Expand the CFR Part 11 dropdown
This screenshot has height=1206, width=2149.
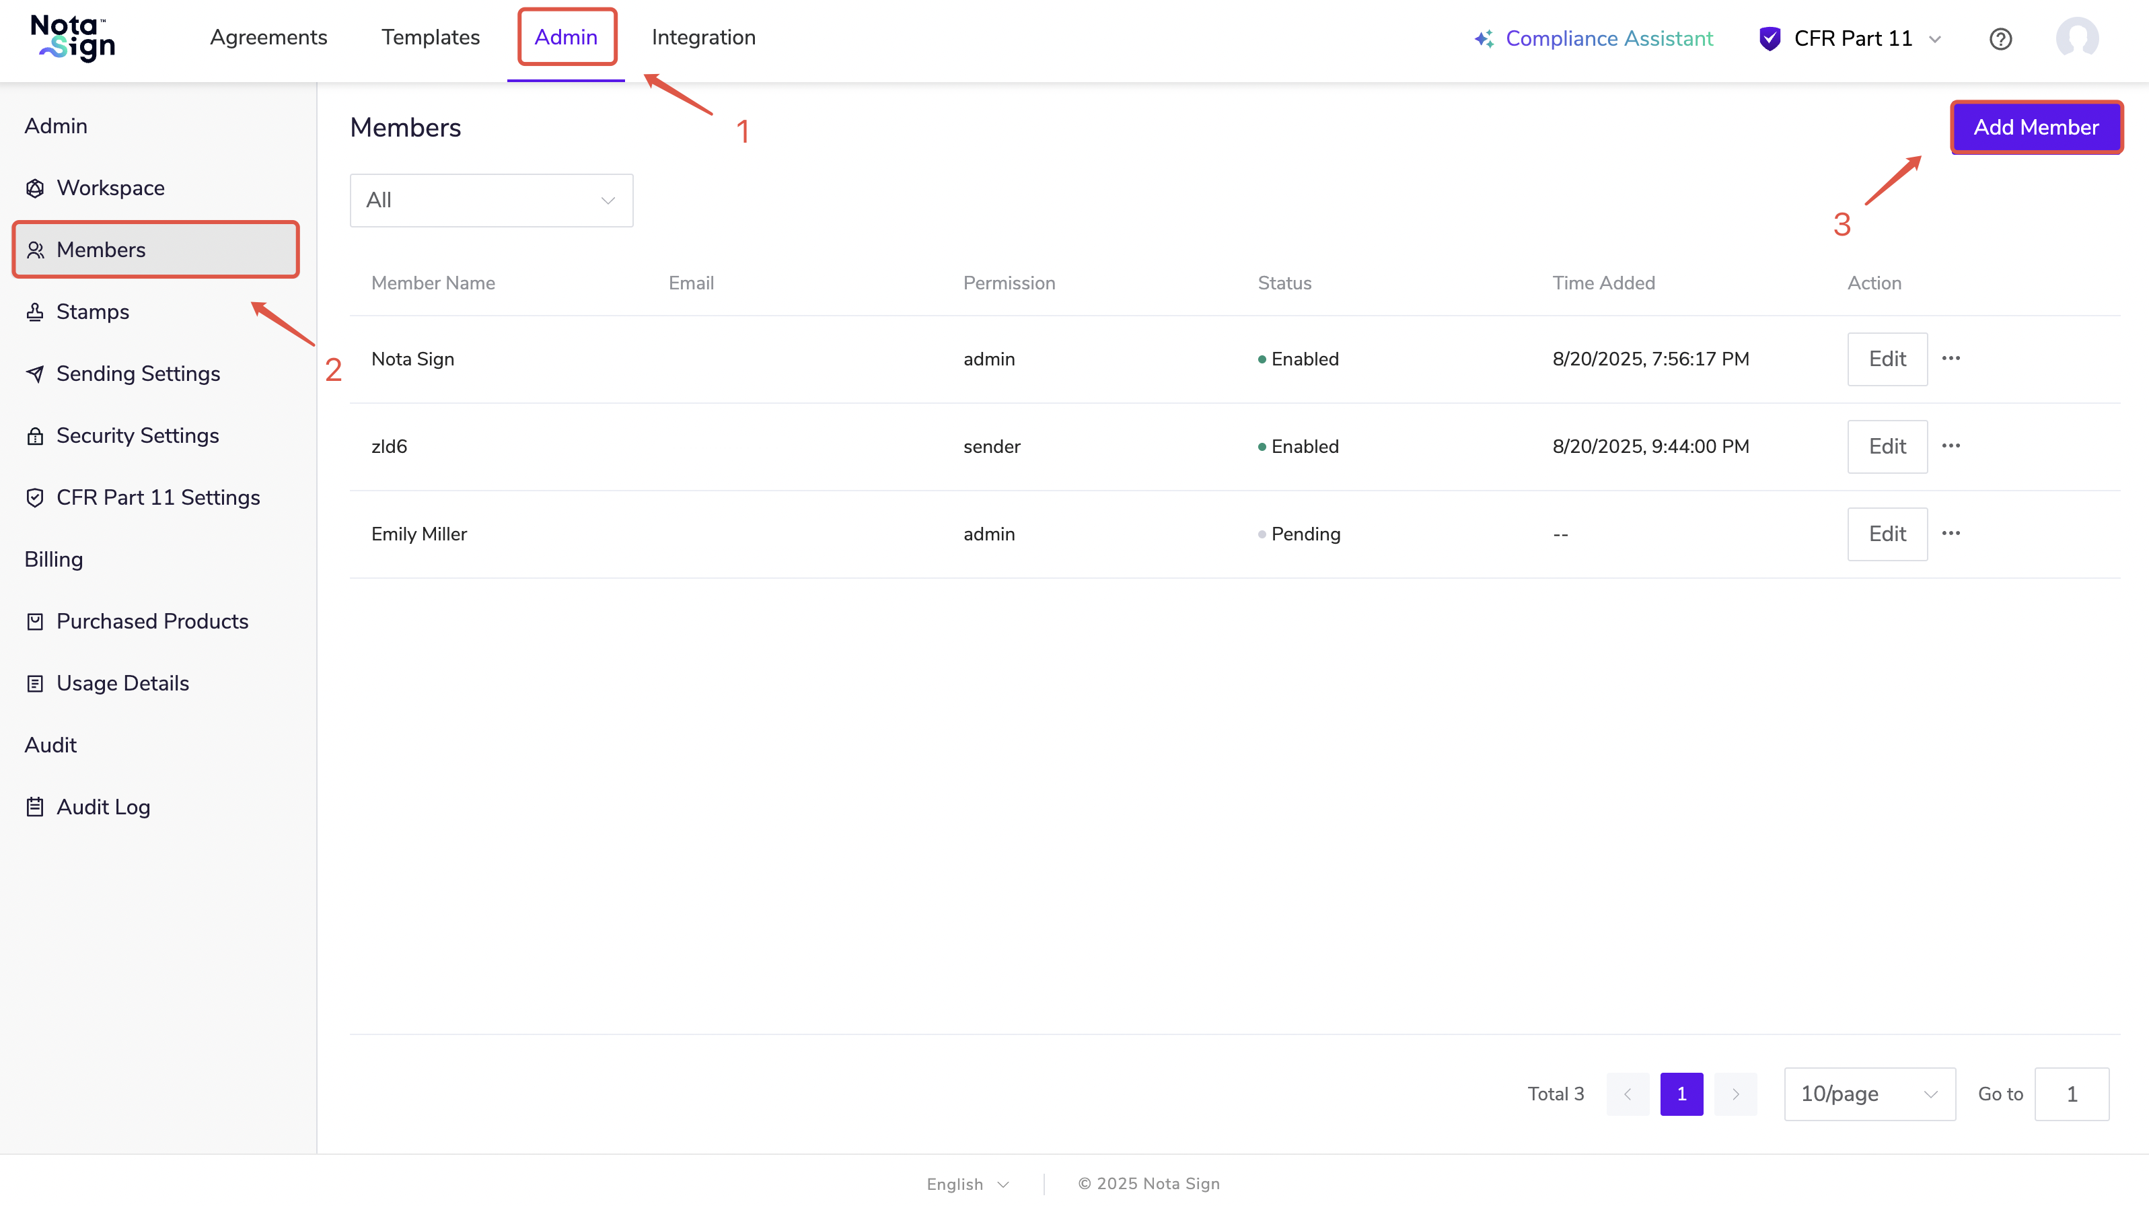pos(1851,38)
